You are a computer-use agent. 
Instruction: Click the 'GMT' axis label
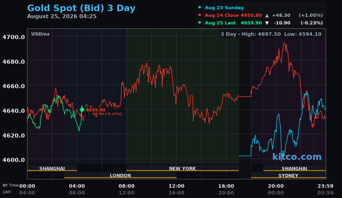(x=7, y=192)
